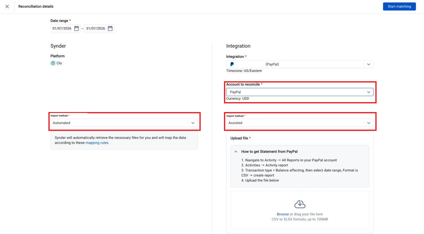Screen dimensions: 424x234
Task: Click the Browse file link
Action: pyautogui.click(x=283, y=214)
